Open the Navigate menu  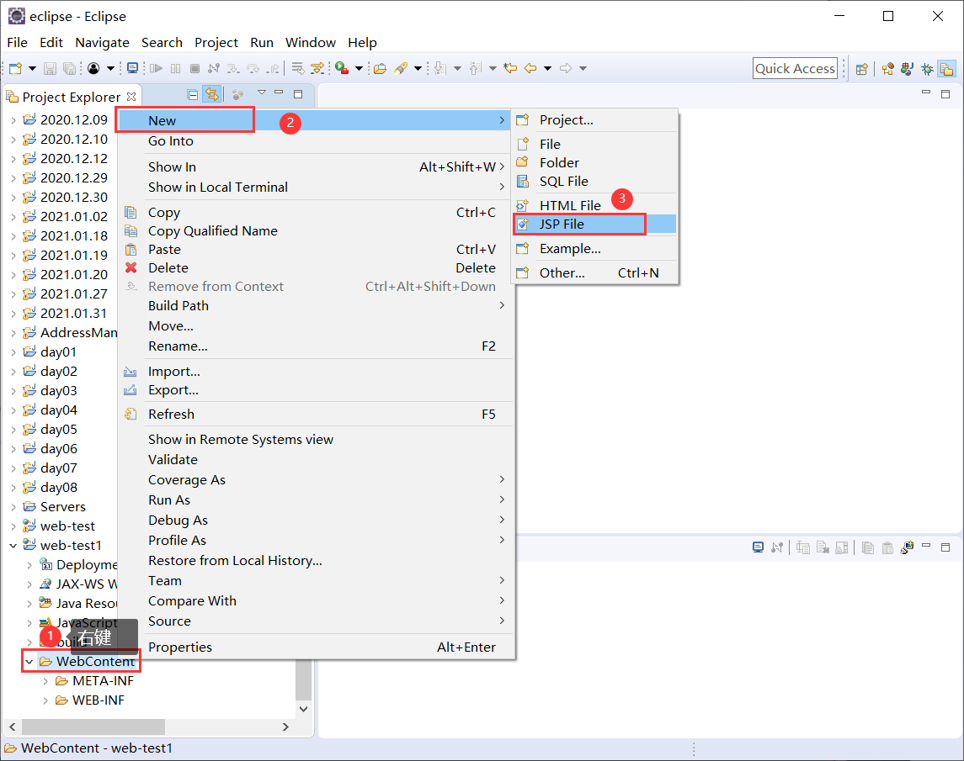click(x=102, y=42)
